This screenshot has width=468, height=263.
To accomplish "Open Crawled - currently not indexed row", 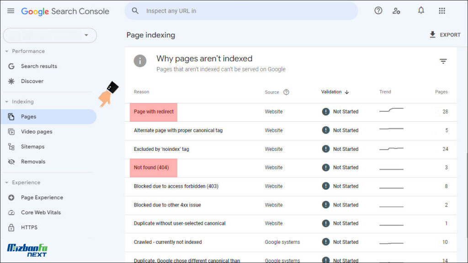I will (x=168, y=242).
